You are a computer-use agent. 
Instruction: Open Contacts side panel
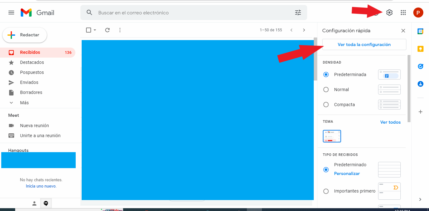coord(421,84)
